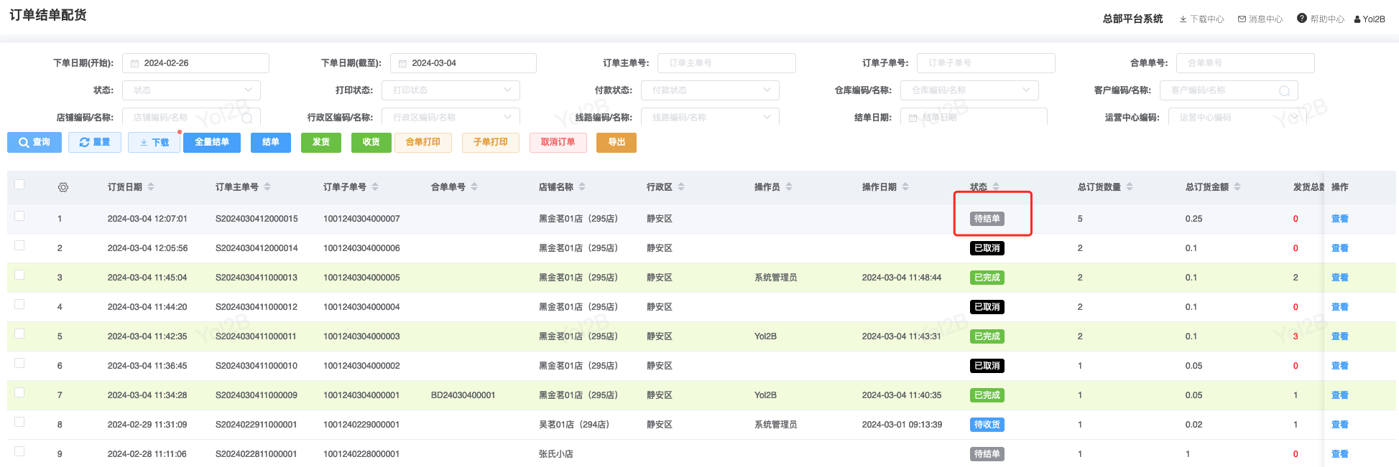Click the red 取消订单 cancel order button

(x=558, y=143)
